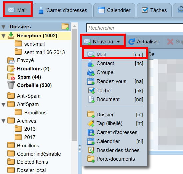Switch to the Carnet d'adresses tab
This screenshot has width=183, height=174.
pyautogui.click(x=63, y=10)
